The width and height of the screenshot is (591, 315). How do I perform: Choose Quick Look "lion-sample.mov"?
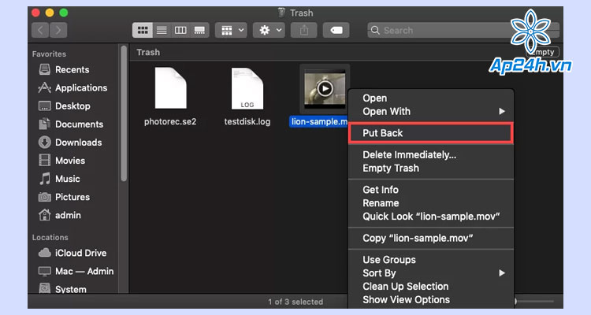(431, 217)
